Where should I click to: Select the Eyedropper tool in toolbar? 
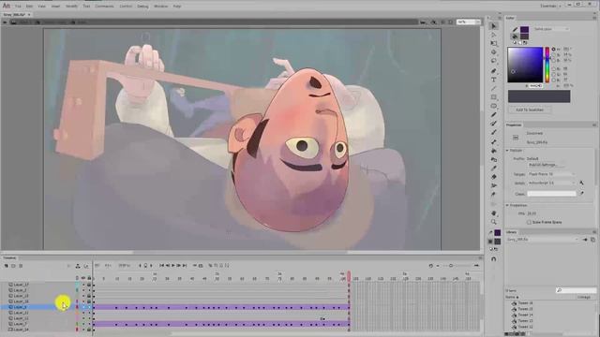click(x=494, y=168)
